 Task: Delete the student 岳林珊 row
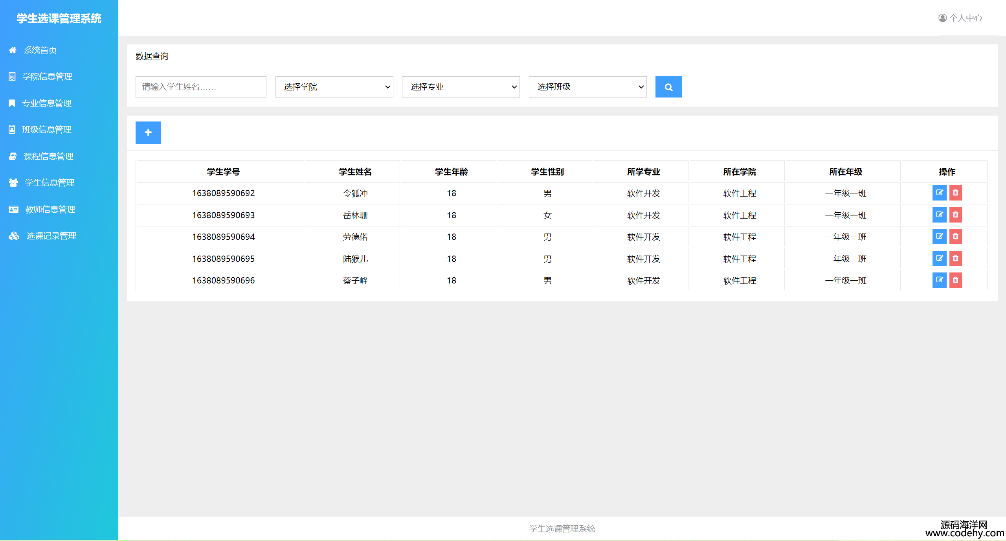tap(955, 215)
